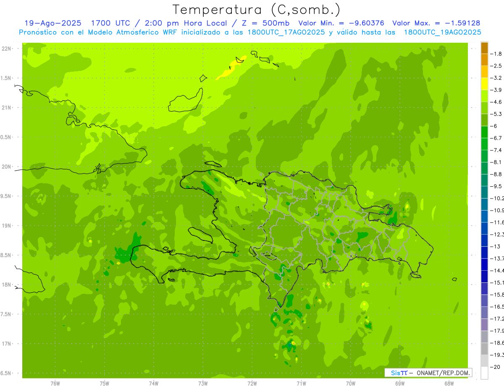Image resolution: width=504 pixels, height=389 pixels.
Task: Click the '-8.1' legend value
Action: tap(496, 162)
